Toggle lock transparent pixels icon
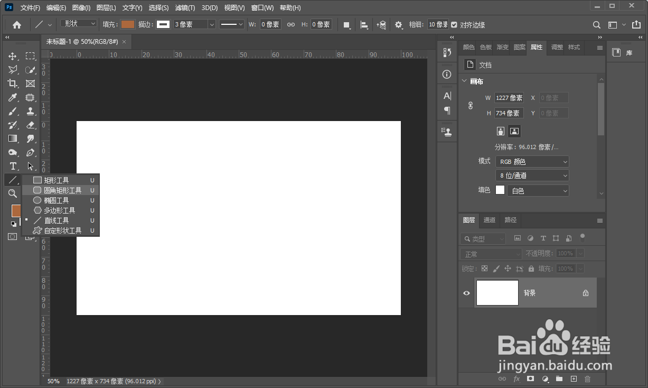The image size is (648, 388). click(x=484, y=269)
